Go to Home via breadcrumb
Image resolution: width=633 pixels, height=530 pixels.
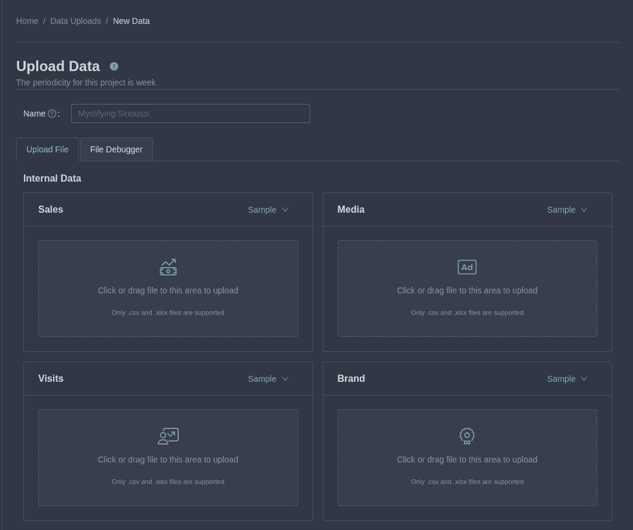(x=27, y=21)
